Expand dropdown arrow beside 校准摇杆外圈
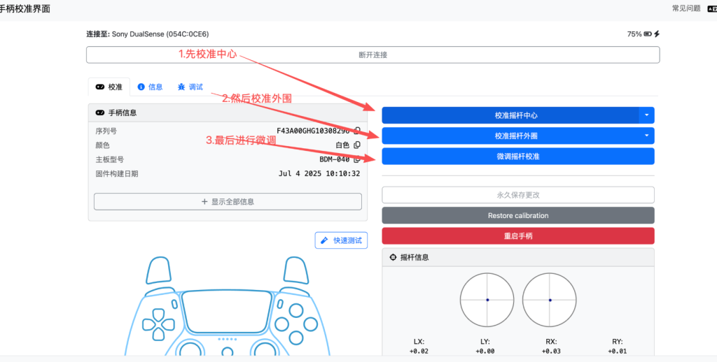This screenshot has height=362, width=717. pyautogui.click(x=646, y=136)
